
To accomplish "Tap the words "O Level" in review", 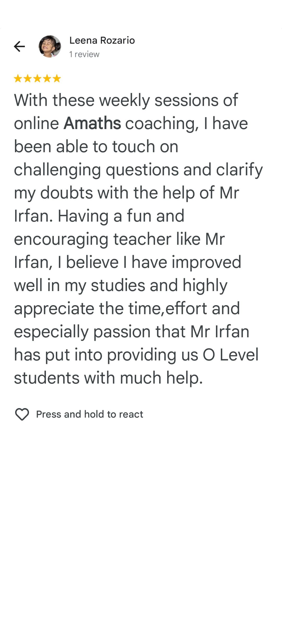I will pyautogui.click(x=231, y=355).
